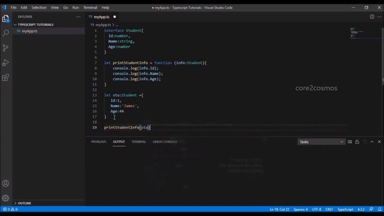Click errors and warnings count in status bar
The width and height of the screenshot is (384, 216).
click(10, 209)
